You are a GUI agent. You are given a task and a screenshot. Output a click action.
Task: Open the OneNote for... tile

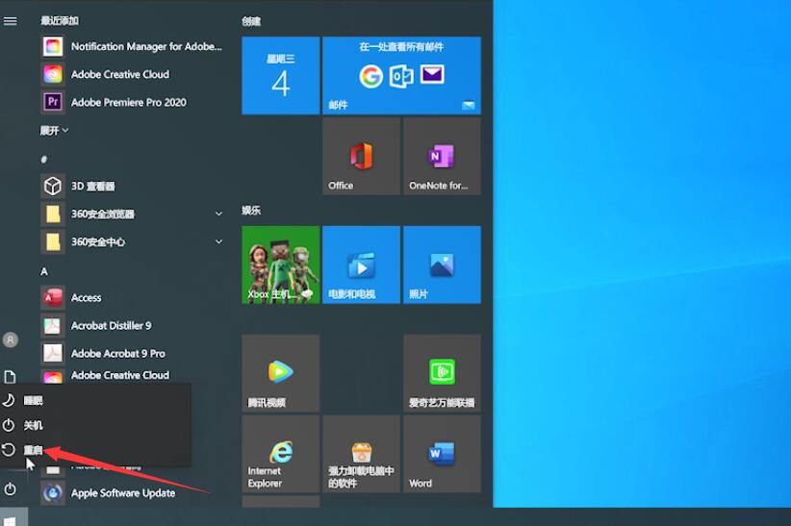(x=442, y=156)
